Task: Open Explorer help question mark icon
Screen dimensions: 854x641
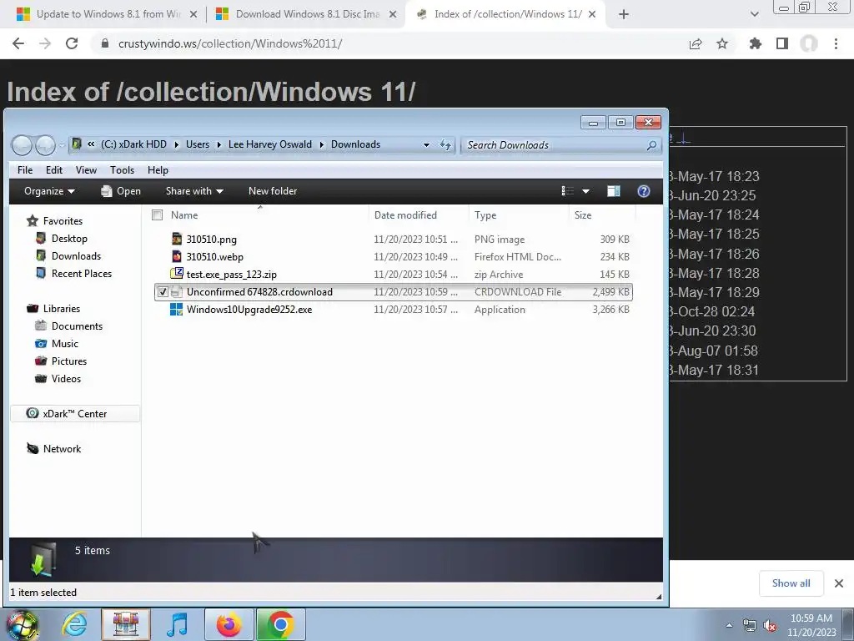Action: point(643,191)
